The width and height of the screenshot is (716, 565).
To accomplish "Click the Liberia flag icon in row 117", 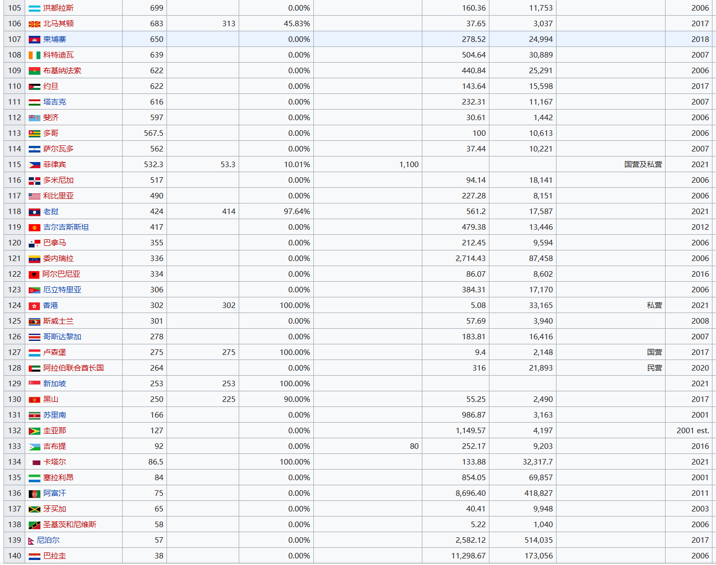I will pos(34,196).
